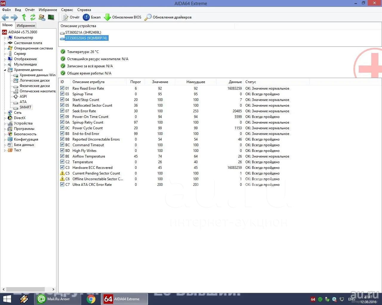382x305 pixels.
Task: Open the Операционная система tree item
Action: [30, 48]
